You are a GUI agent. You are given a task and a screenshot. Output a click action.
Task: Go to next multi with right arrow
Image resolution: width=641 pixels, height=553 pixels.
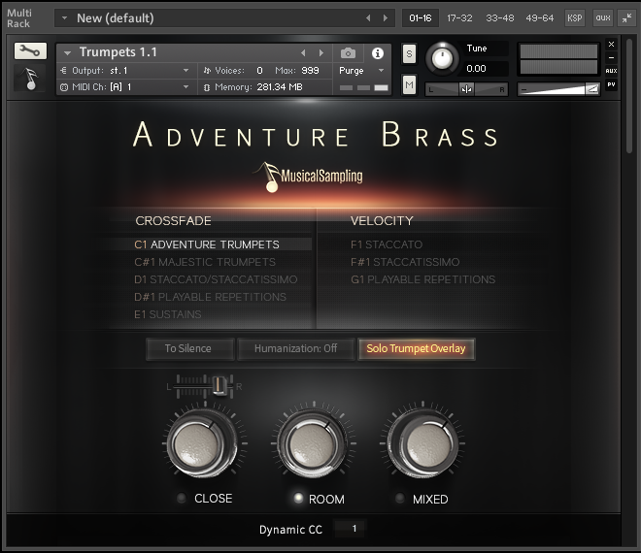pos(386,18)
